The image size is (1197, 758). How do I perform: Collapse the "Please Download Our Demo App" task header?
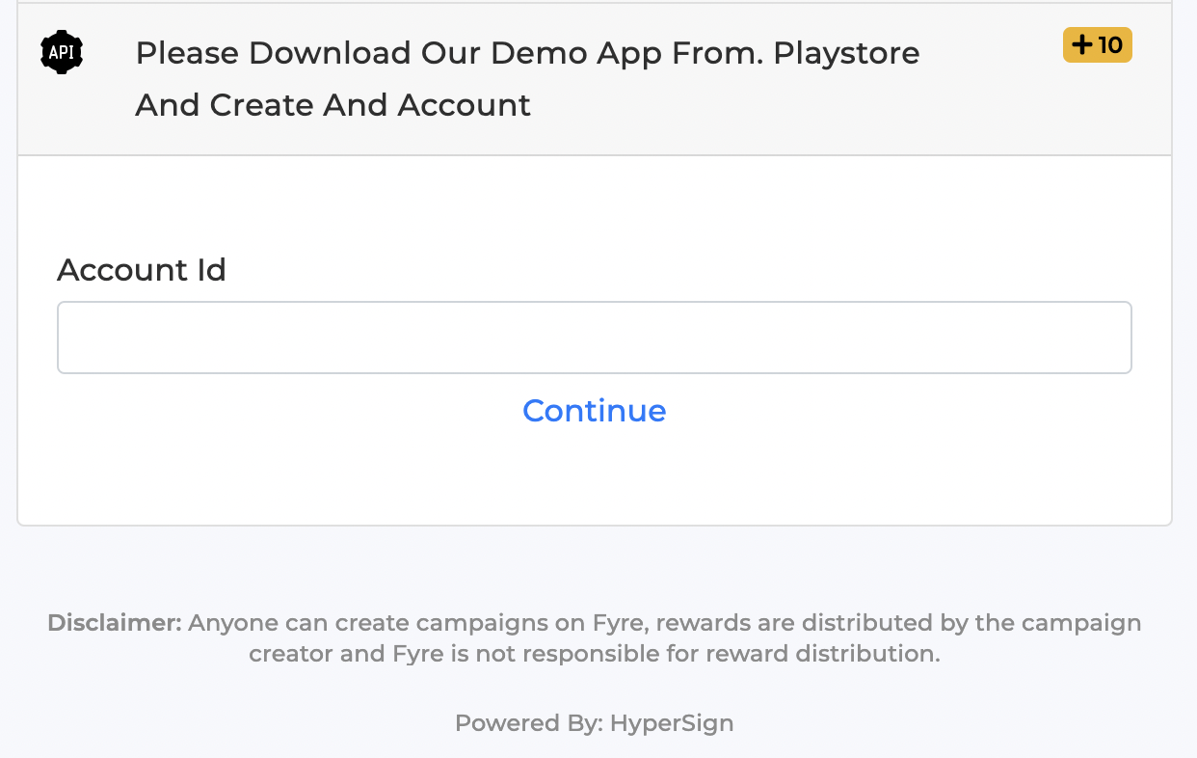point(594,79)
